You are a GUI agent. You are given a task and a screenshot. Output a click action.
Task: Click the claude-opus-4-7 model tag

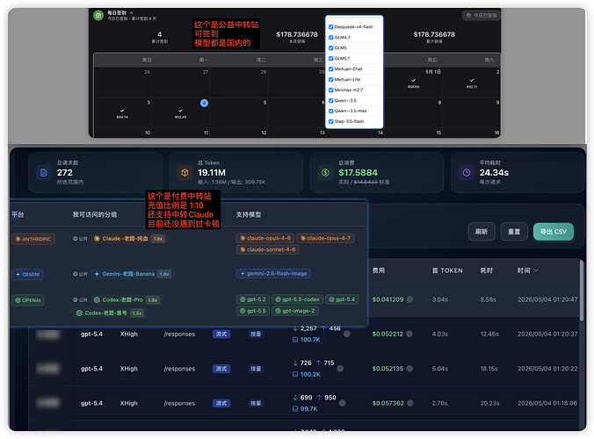coord(325,239)
